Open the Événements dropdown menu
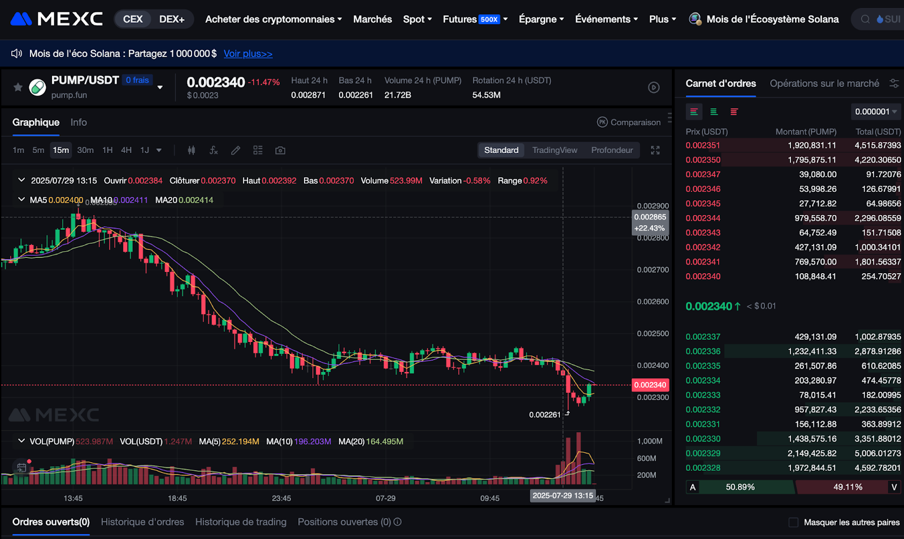This screenshot has height=539, width=904. coord(606,19)
